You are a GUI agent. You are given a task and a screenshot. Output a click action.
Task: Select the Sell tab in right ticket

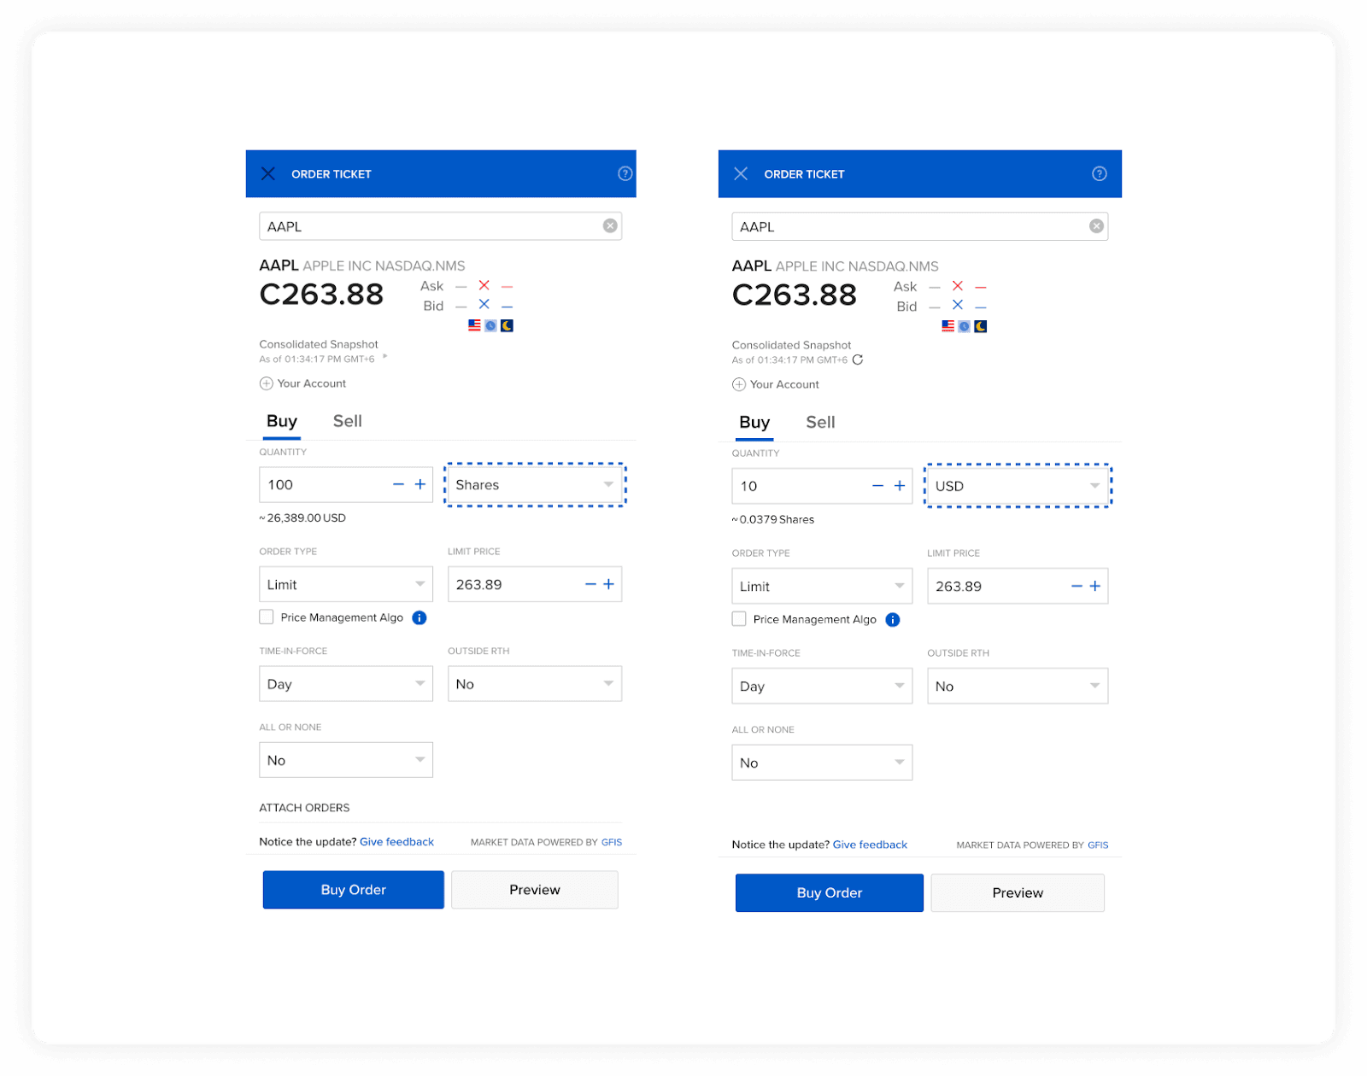click(820, 422)
